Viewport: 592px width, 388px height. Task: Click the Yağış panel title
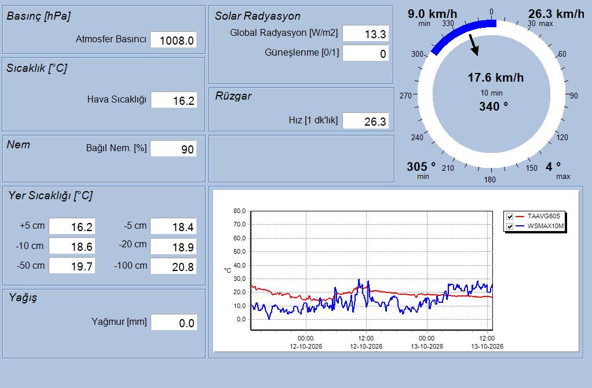tap(23, 298)
